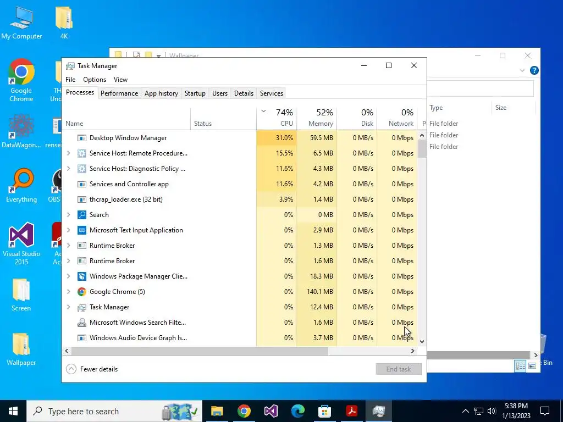Switch to the Performance tab
This screenshot has width=563, height=422.
coord(119,93)
